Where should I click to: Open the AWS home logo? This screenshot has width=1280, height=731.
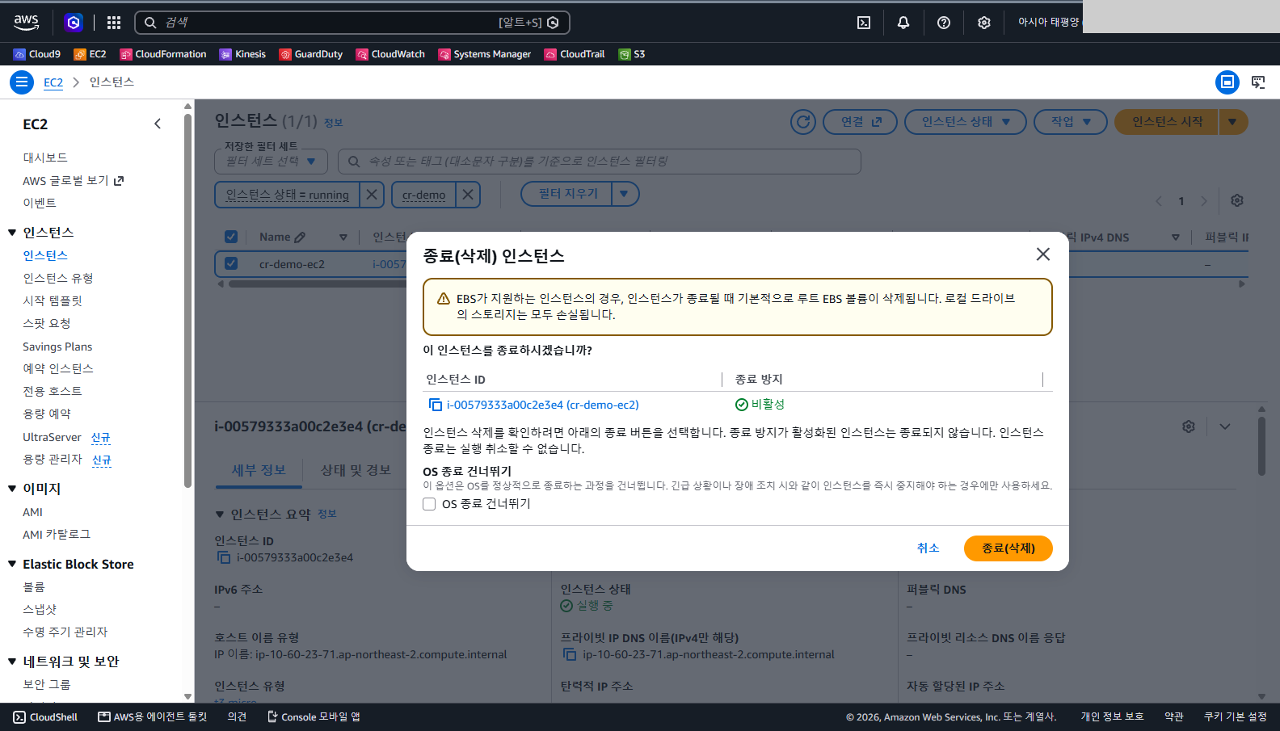pyautogui.click(x=26, y=23)
